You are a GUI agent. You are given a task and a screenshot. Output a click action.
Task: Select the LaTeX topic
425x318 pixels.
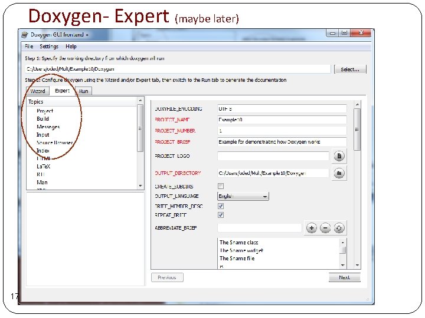[43, 166]
